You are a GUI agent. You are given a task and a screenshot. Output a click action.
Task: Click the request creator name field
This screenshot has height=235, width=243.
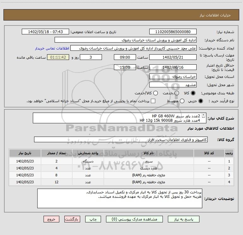point(133,48)
